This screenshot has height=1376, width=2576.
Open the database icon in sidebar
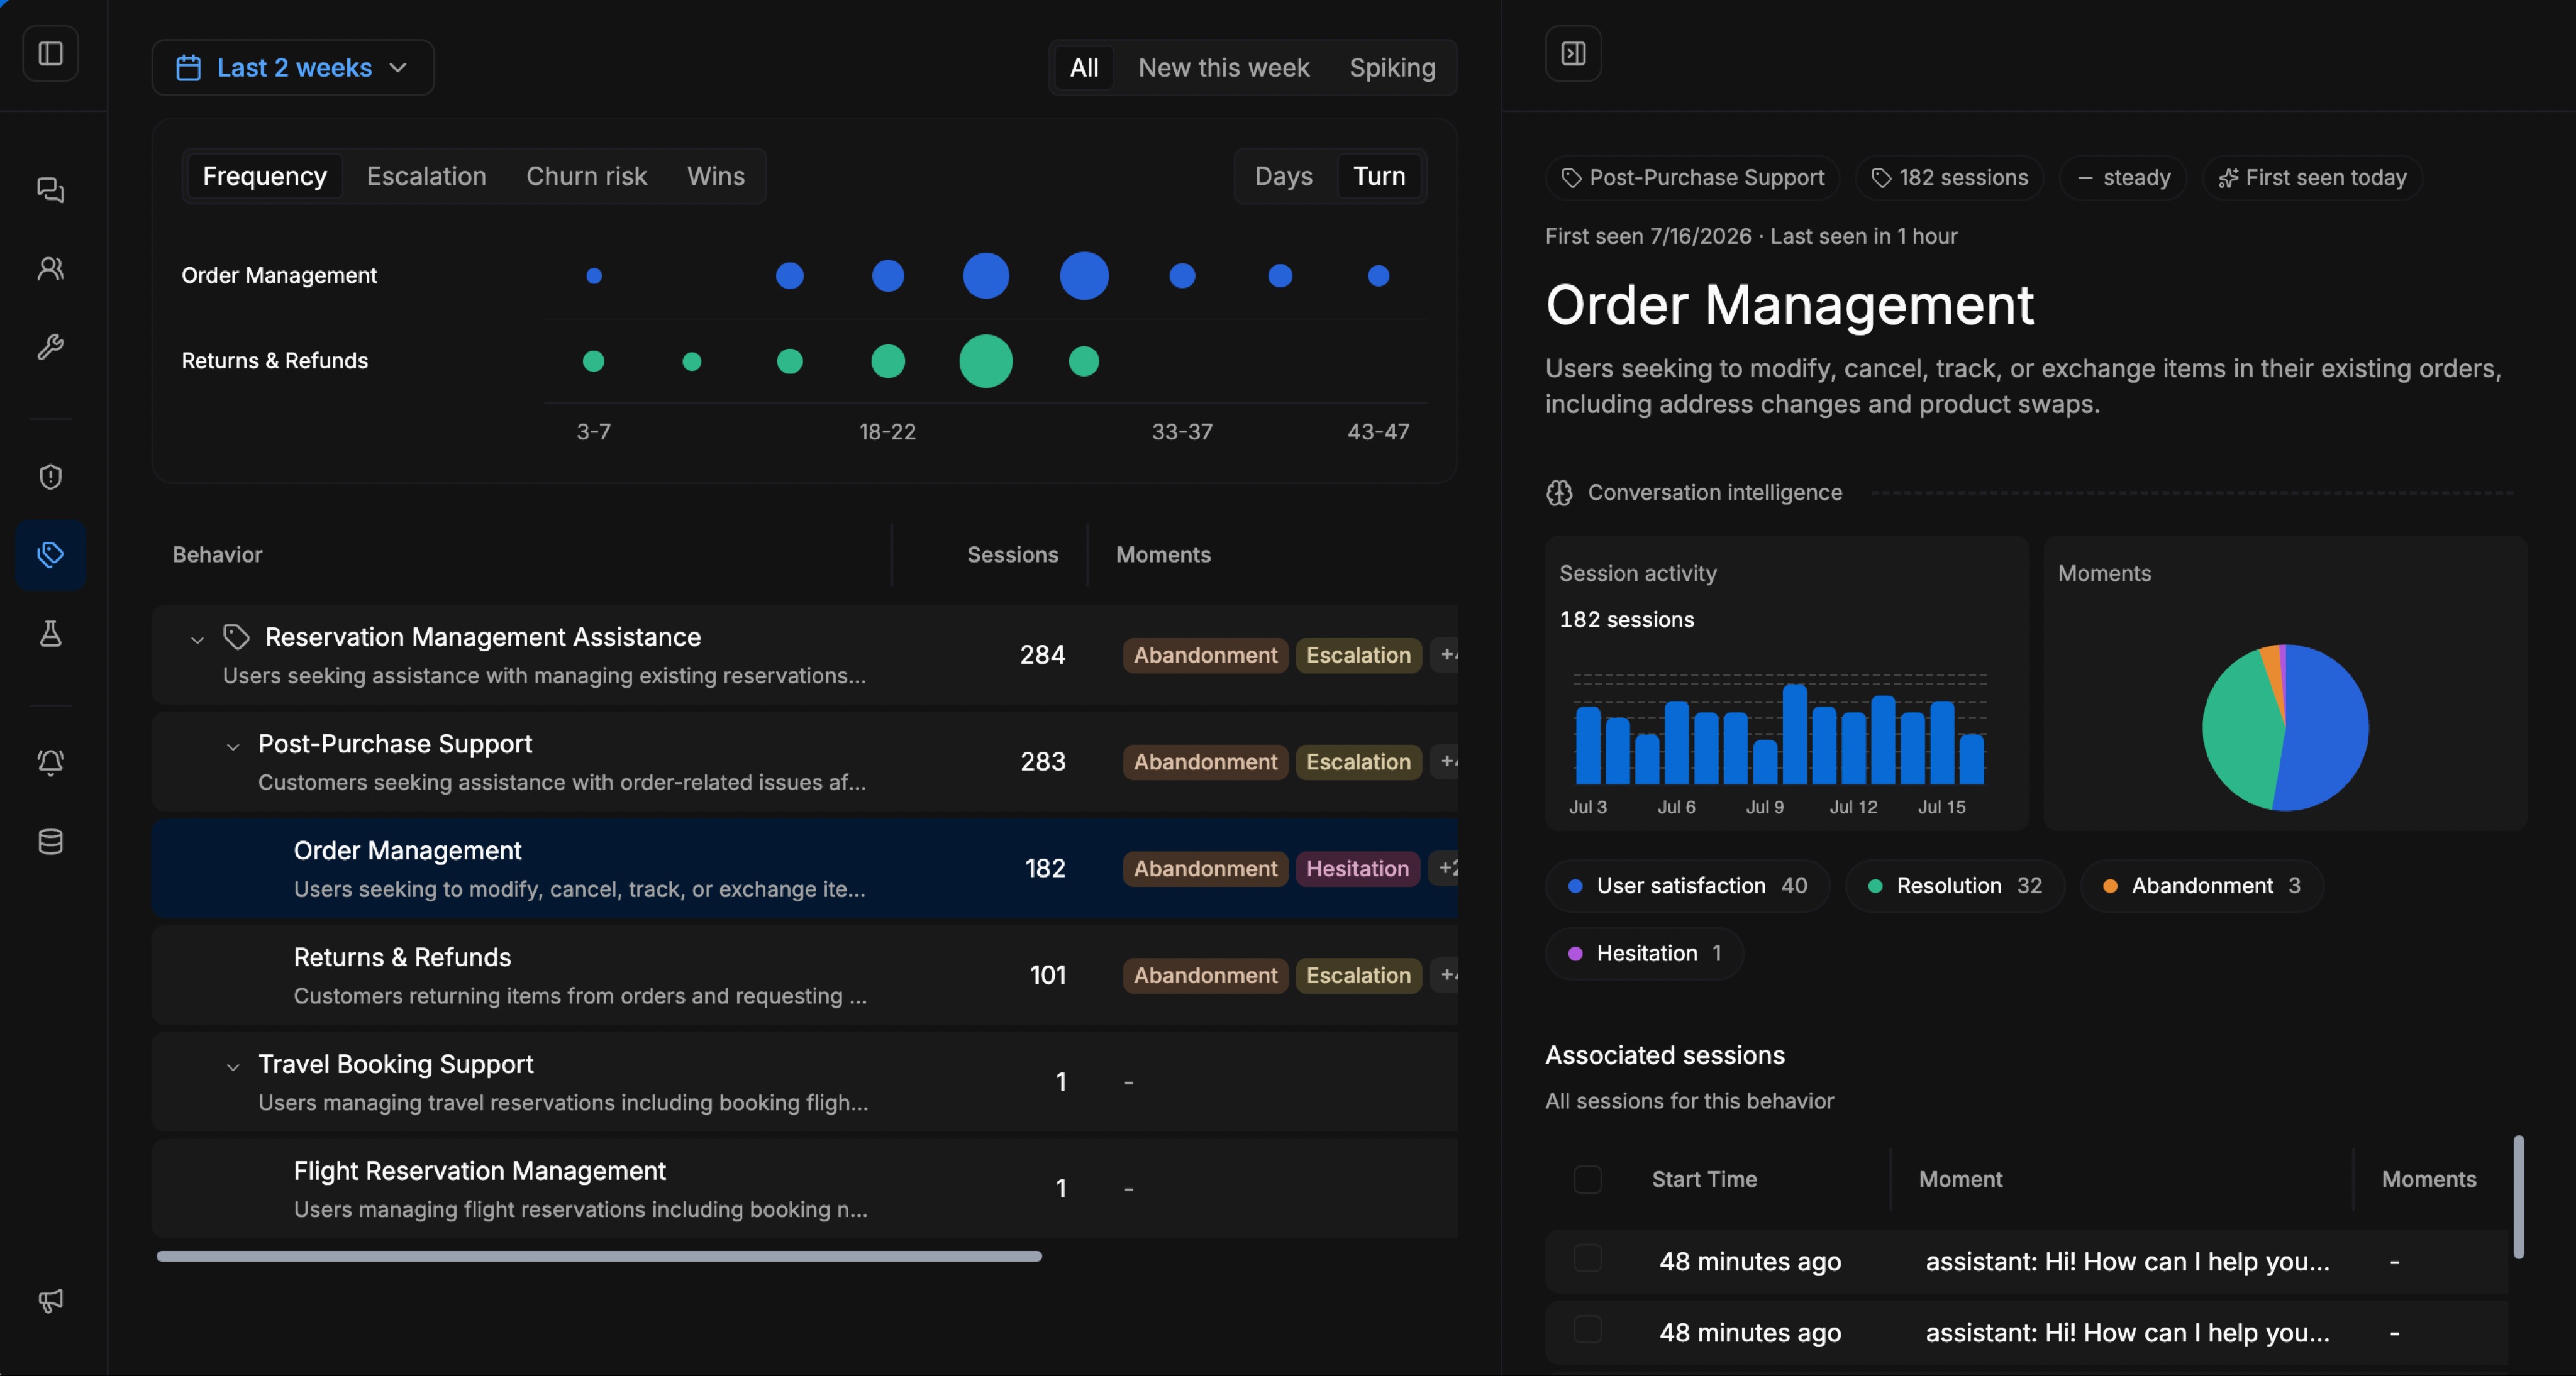tap(51, 842)
